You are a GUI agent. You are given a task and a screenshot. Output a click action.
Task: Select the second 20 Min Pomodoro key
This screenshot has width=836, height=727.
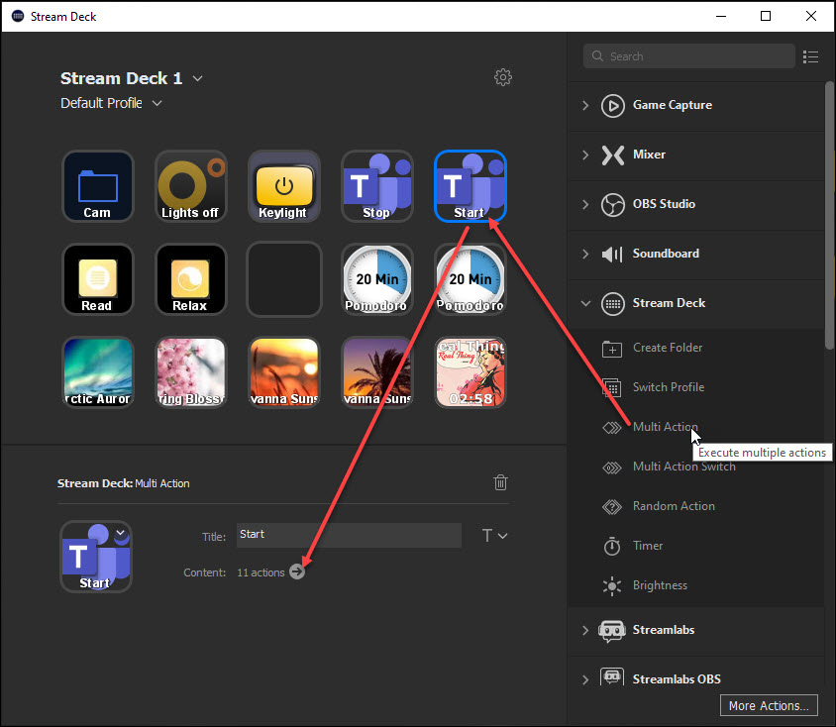pyautogui.click(x=470, y=278)
